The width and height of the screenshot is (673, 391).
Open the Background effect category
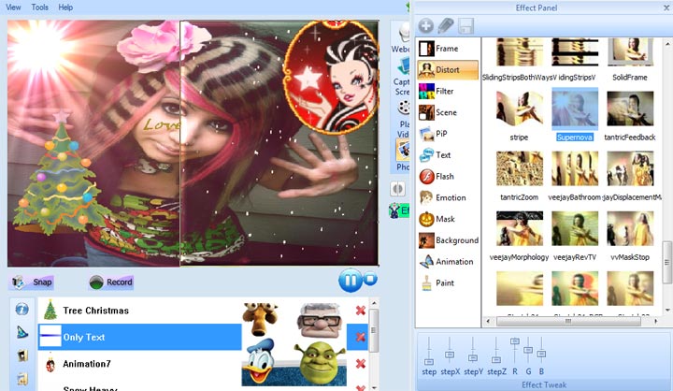[448, 240]
